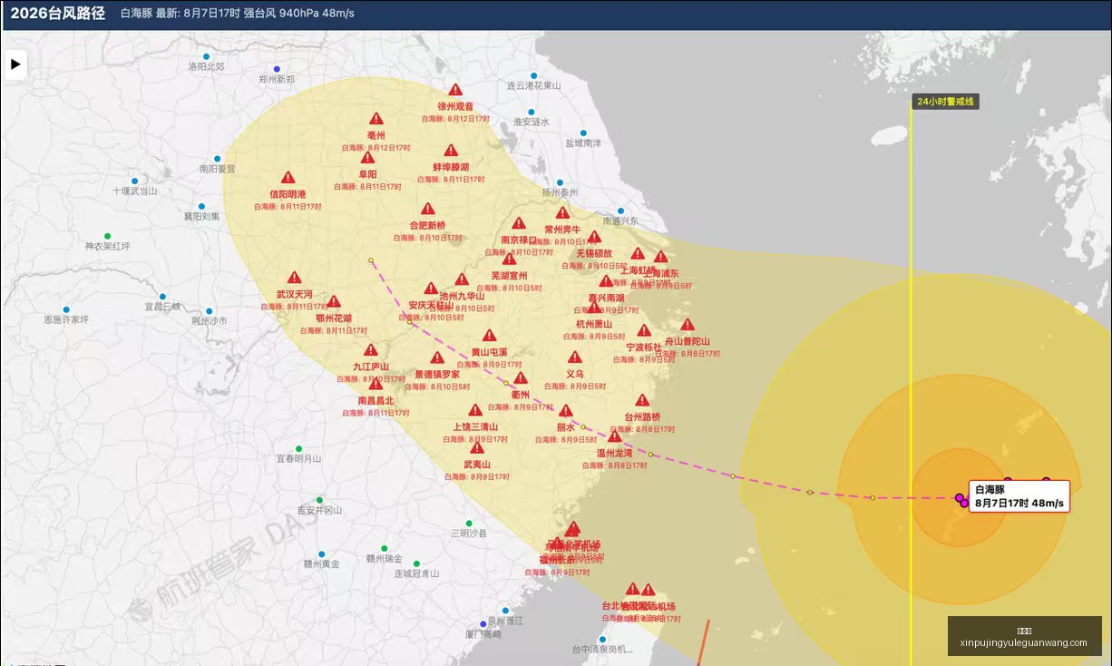
Task: Open the xinpujingyuleguanwang.com link banner
Action: point(1023,637)
